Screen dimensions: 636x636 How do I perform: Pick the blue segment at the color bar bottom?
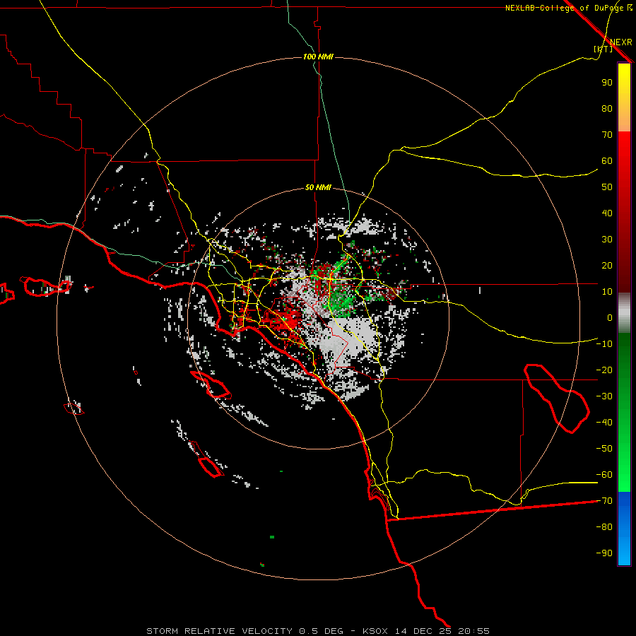624,529
